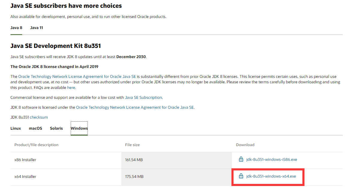The image size is (356, 189).
Task: Click the lock icon beside the i586 download
Action: click(x=241, y=159)
